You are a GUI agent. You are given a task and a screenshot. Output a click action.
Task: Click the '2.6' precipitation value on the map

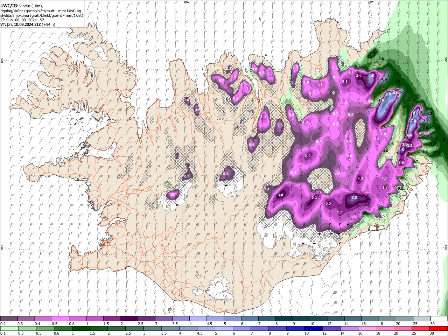point(359,76)
